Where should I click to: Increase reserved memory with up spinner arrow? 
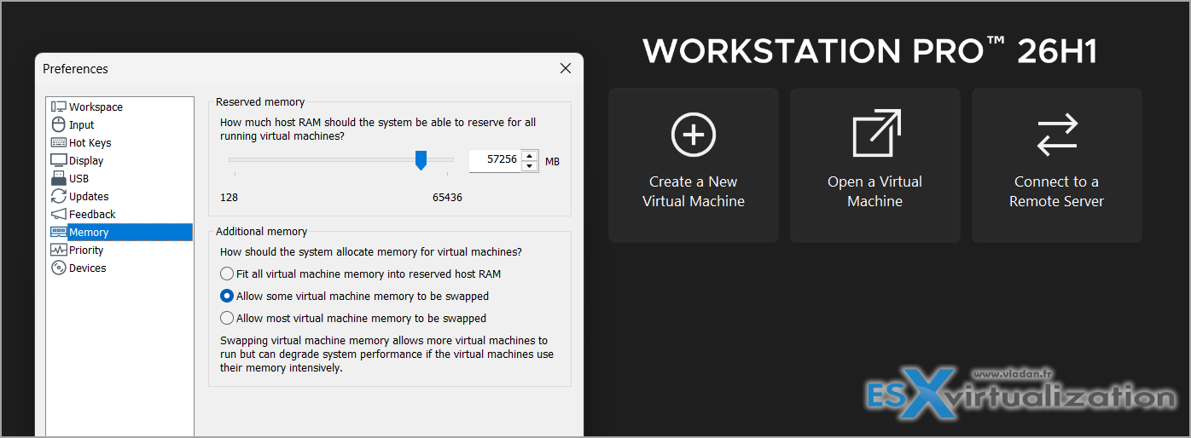point(530,155)
